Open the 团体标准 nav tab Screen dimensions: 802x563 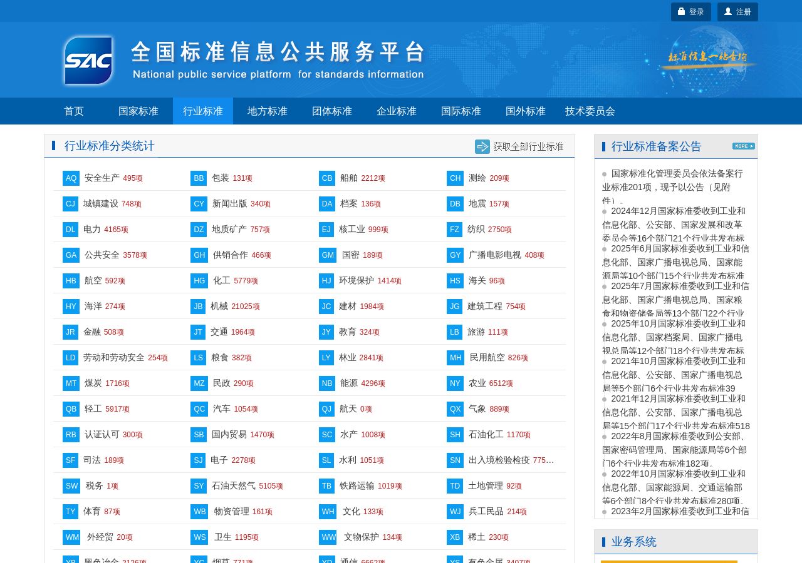[332, 111]
